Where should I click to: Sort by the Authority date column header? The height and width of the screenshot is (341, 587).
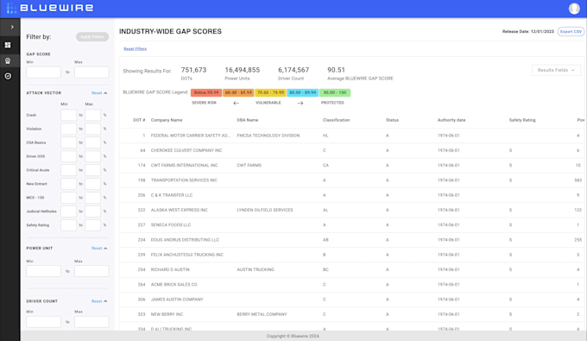[451, 120]
